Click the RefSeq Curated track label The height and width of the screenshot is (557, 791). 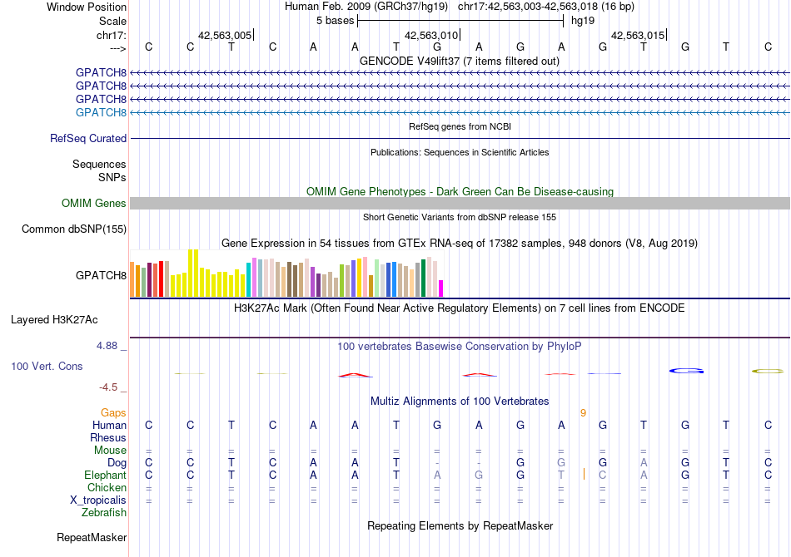coord(88,139)
